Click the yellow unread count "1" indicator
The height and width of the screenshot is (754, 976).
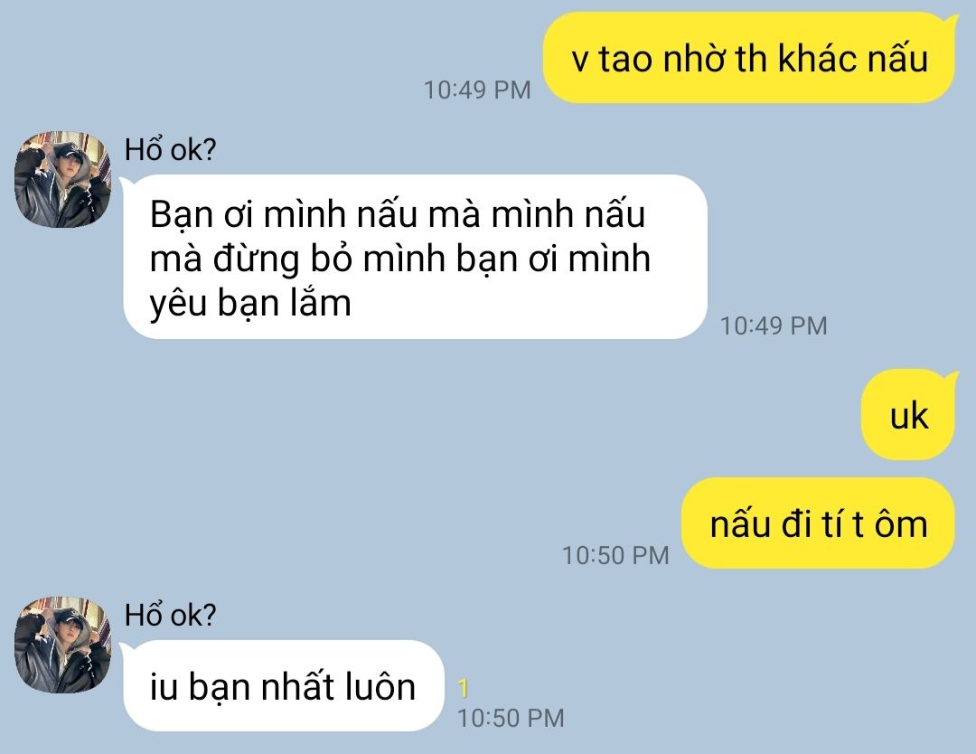463,688
